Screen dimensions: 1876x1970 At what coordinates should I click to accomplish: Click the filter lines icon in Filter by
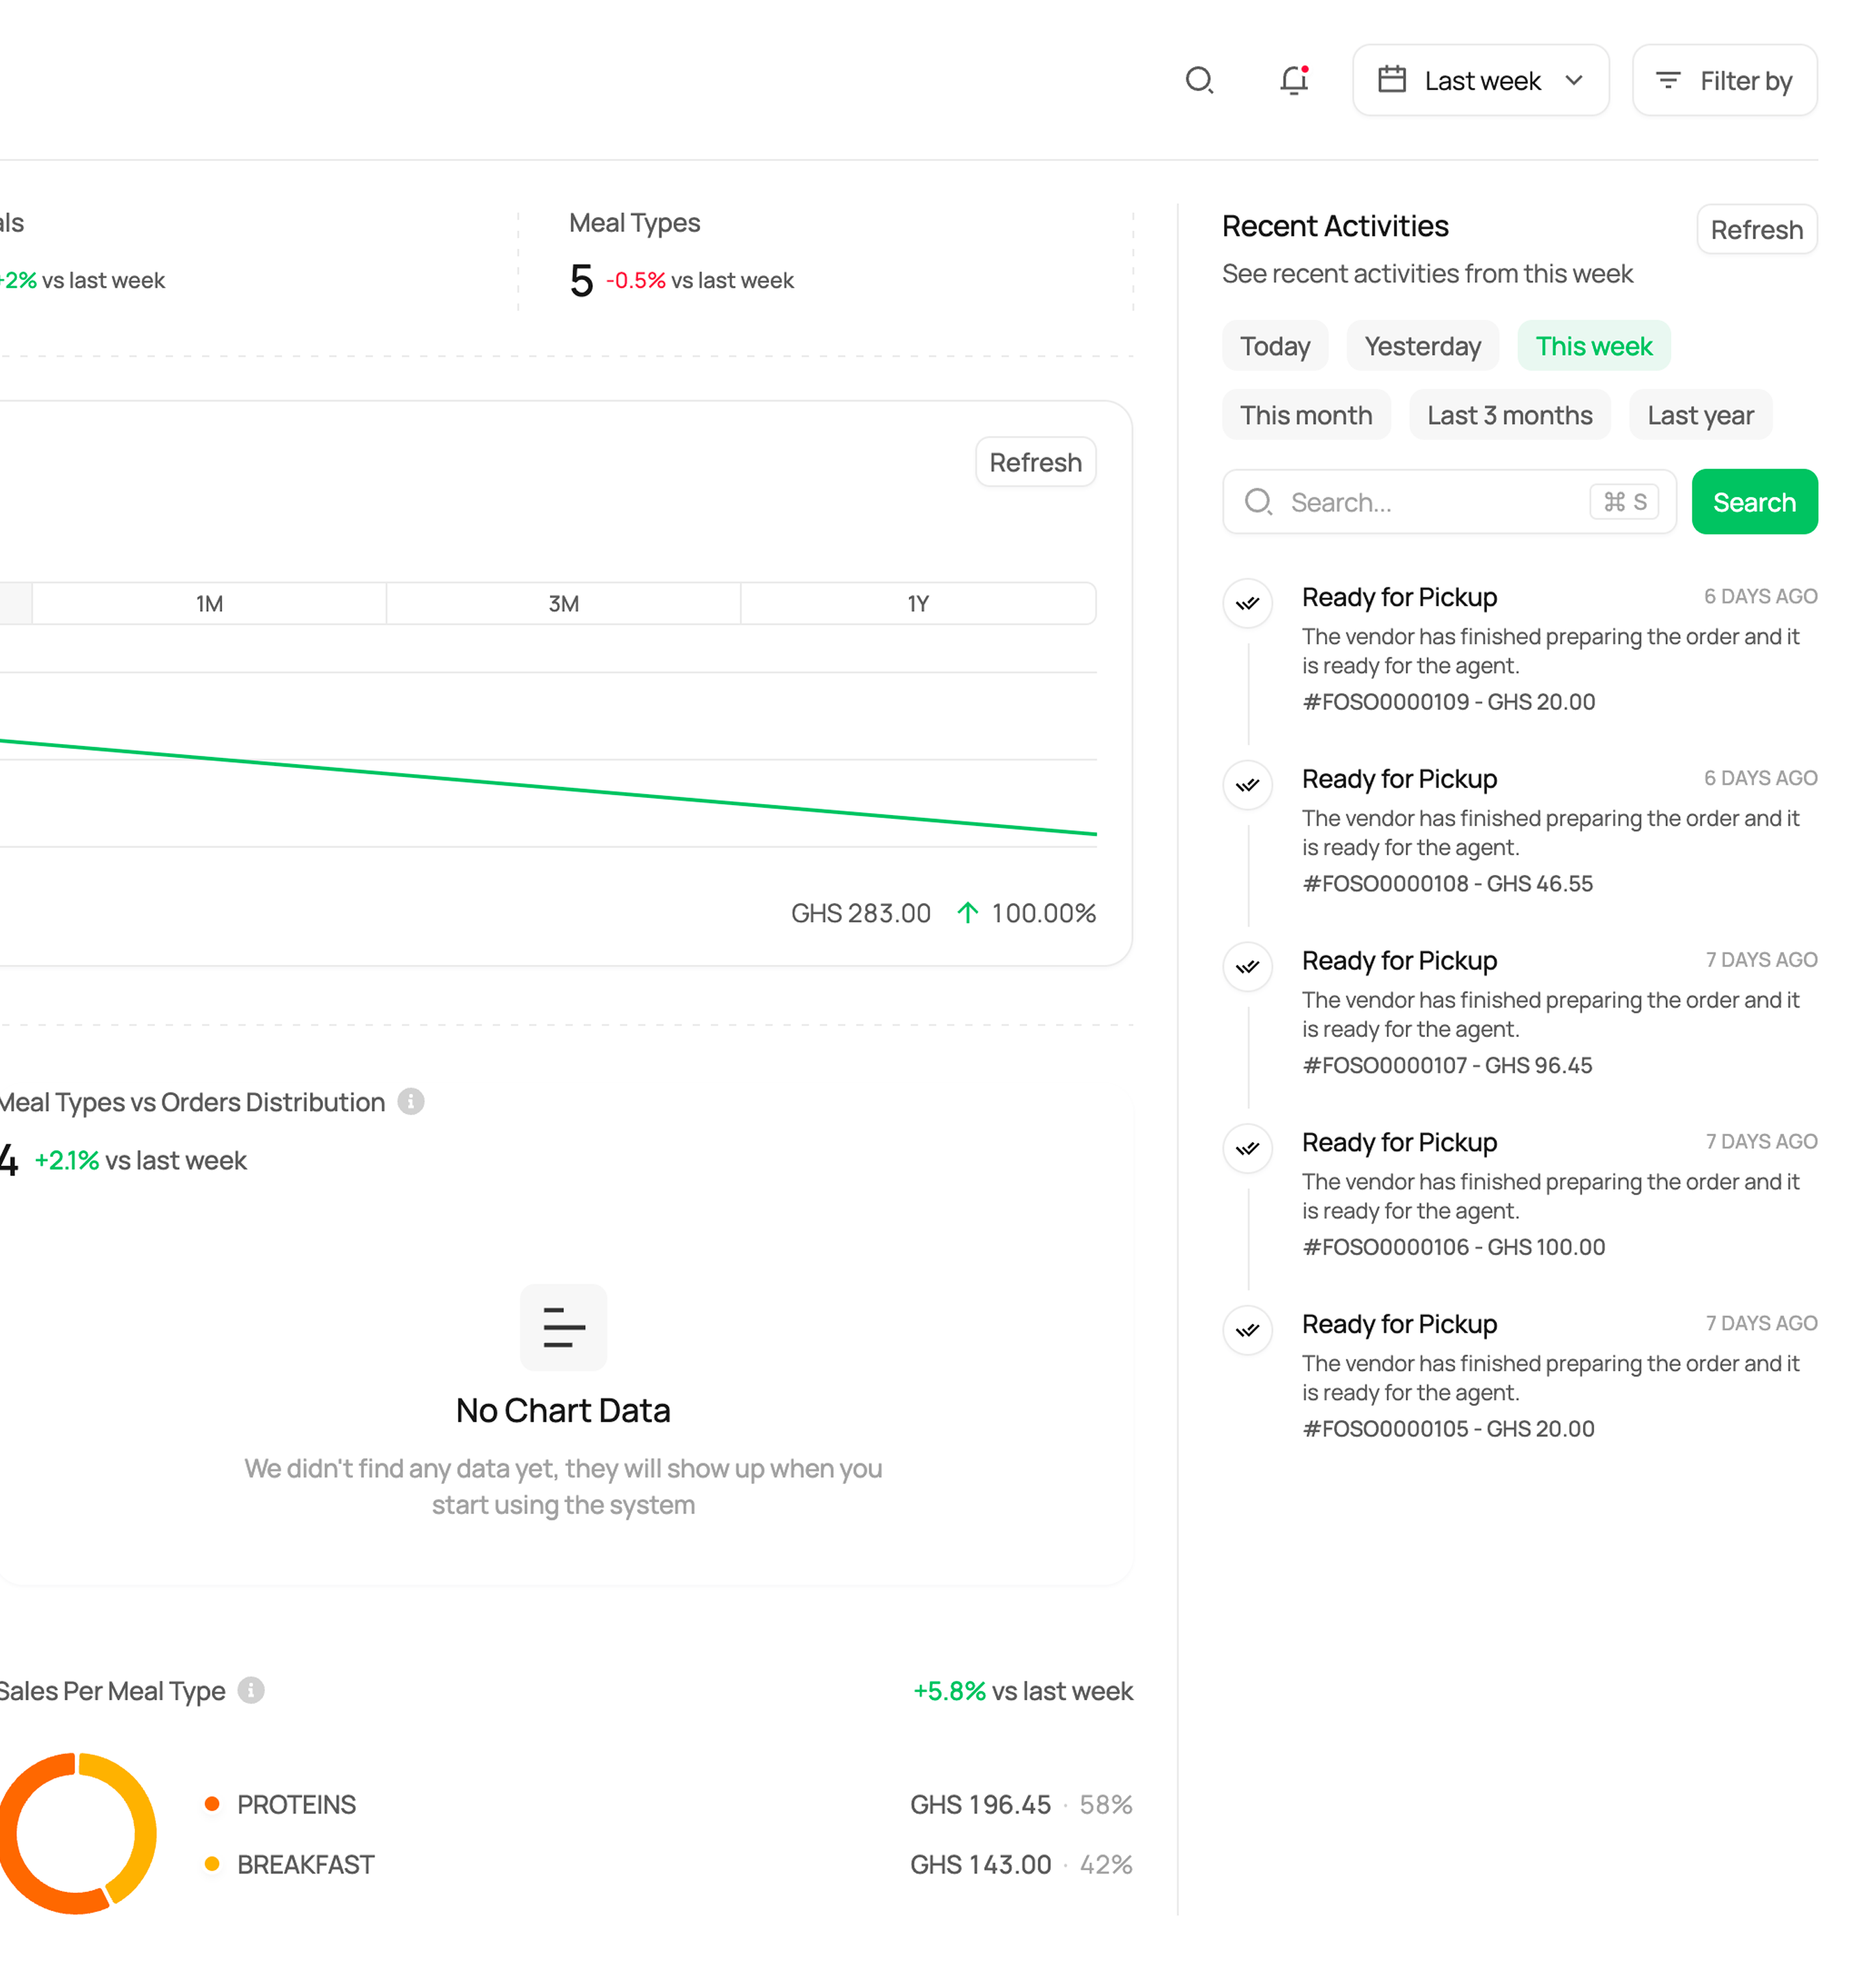coord(1667,80)
